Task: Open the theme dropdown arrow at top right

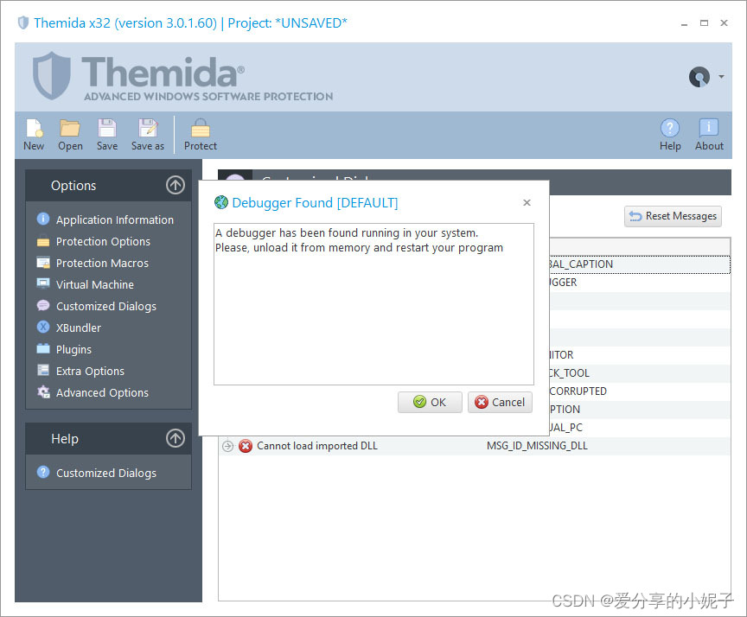Action: click(721, 76)
